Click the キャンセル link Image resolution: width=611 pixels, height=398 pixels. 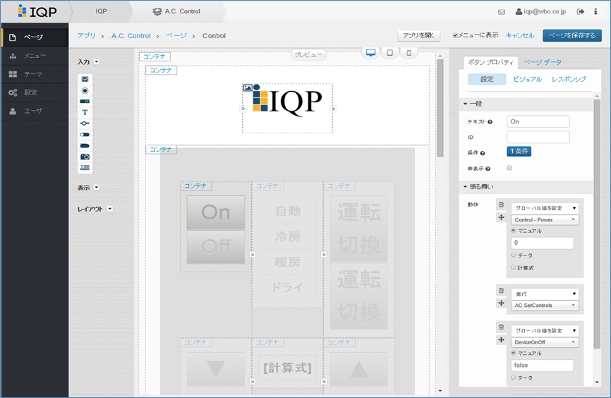pos(520,35)
